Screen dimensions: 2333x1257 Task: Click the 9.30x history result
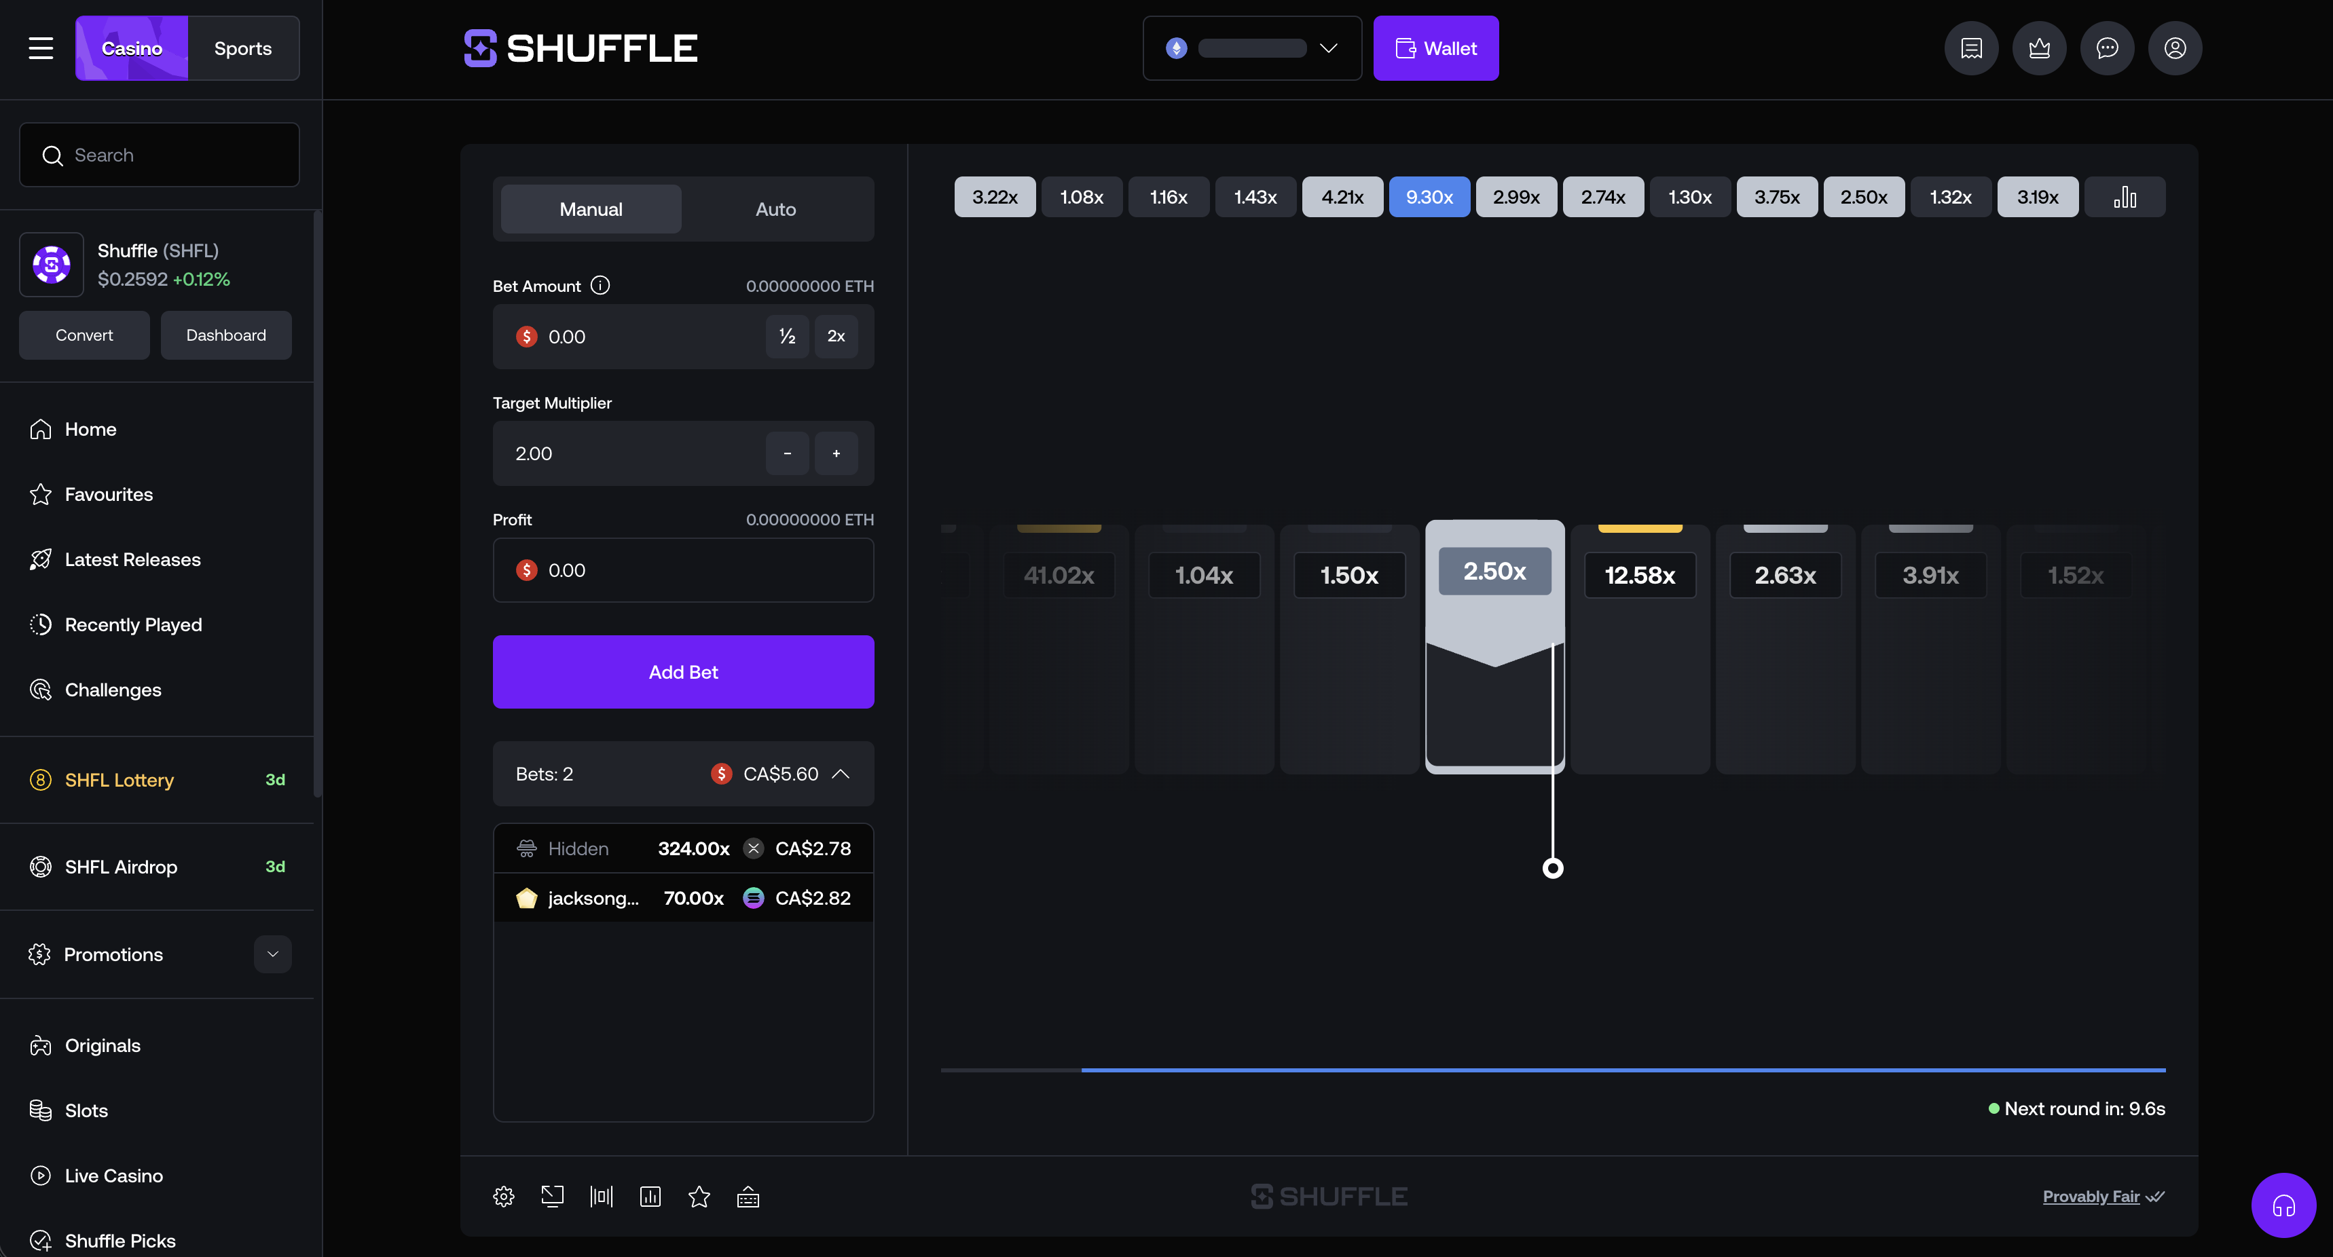click(1429, 197)
